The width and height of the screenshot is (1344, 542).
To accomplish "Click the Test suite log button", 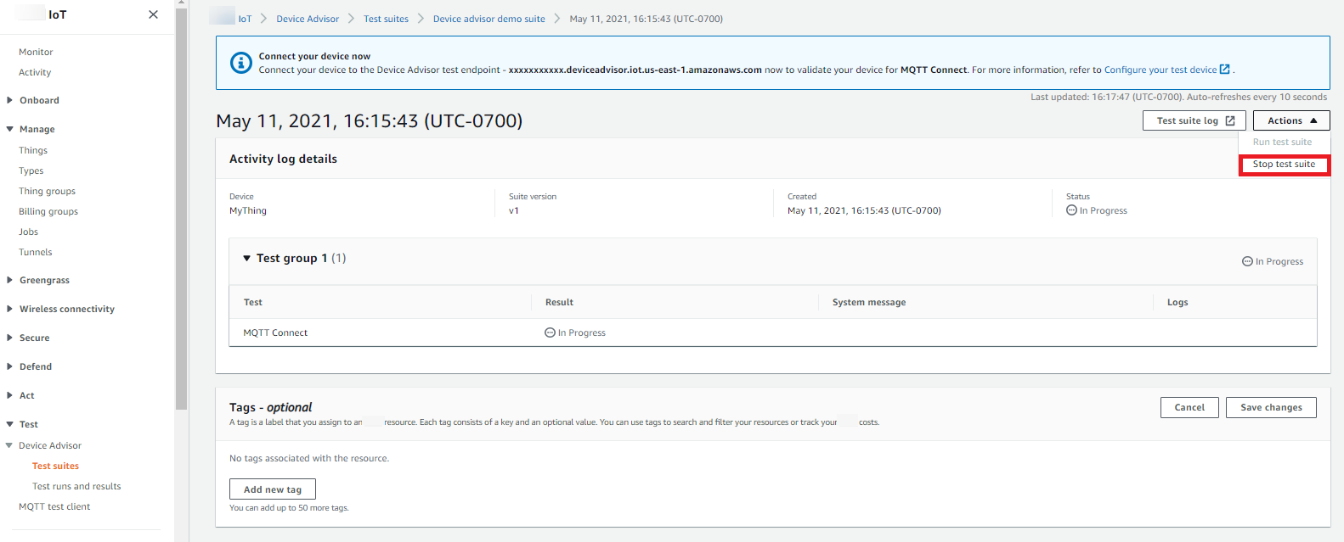I will pos(1194,120).
